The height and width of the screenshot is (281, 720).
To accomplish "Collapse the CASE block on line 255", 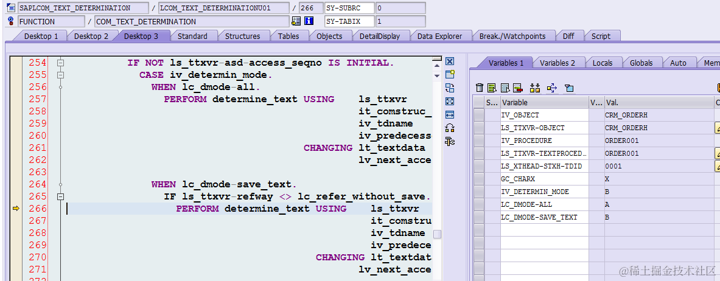I will click(x=60, y=75).
